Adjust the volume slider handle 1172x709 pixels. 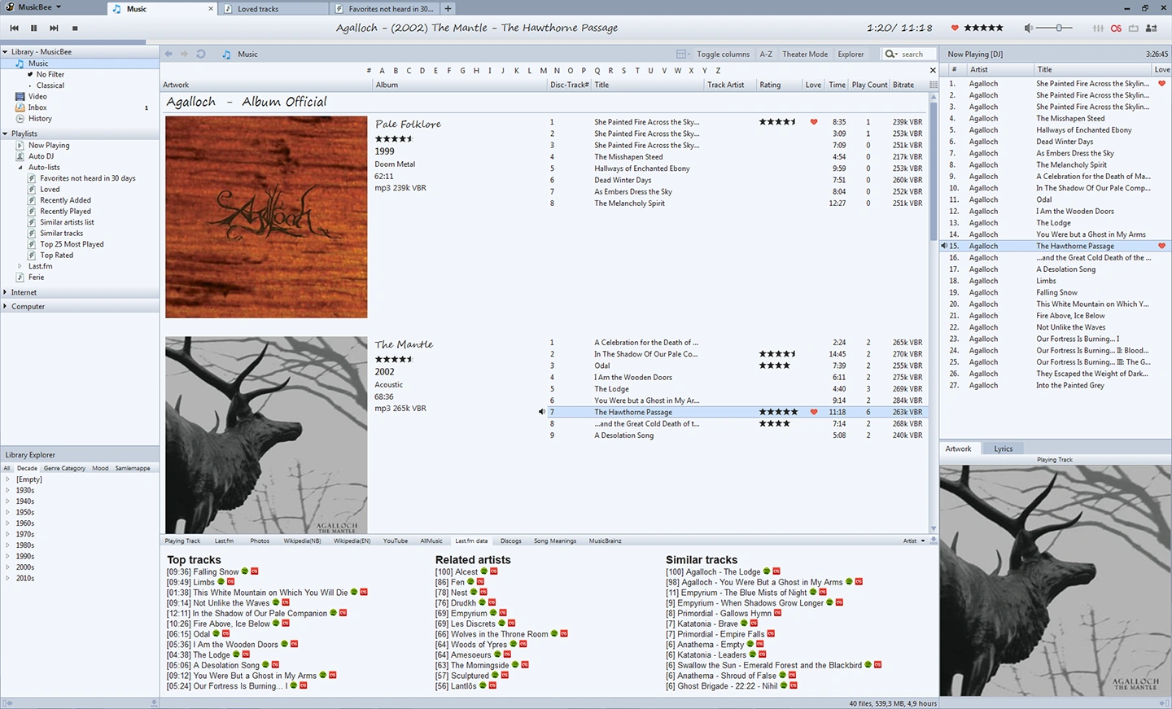pyautogui.click(x=1059, y=28)
